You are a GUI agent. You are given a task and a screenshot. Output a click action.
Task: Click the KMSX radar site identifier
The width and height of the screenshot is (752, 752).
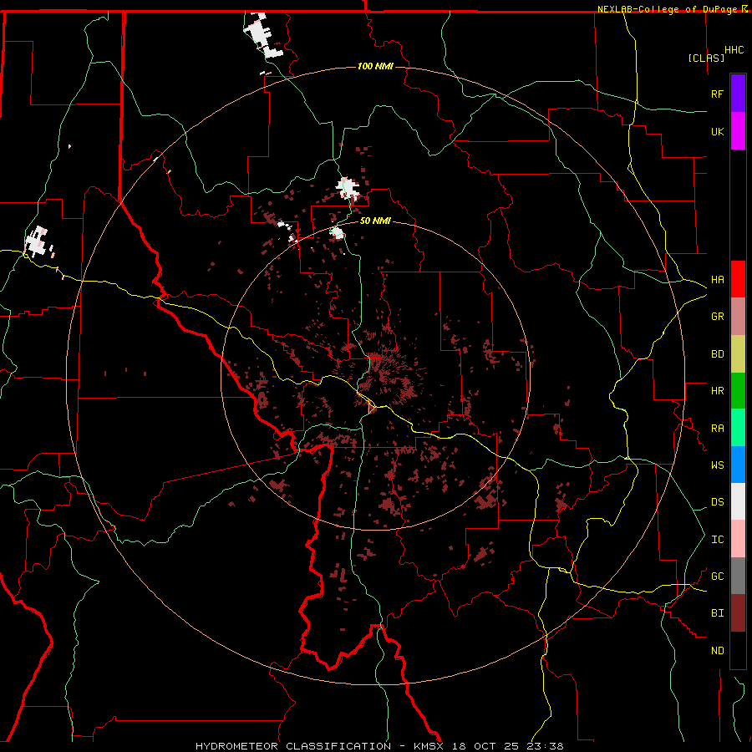tap(430, 746)
